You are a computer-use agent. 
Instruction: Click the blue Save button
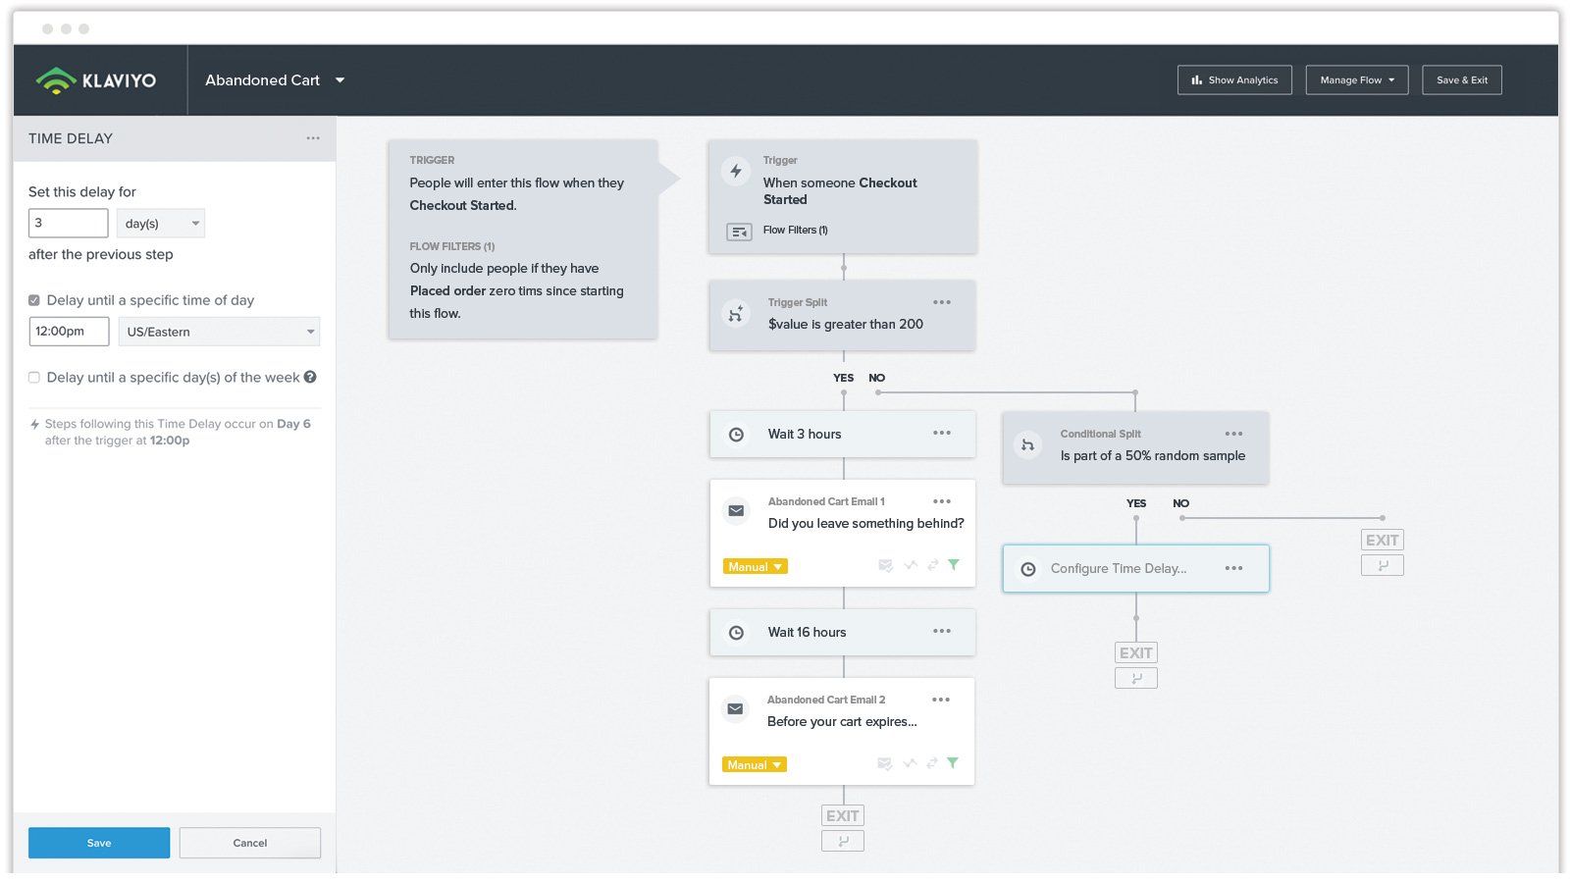tap(99, 843)
